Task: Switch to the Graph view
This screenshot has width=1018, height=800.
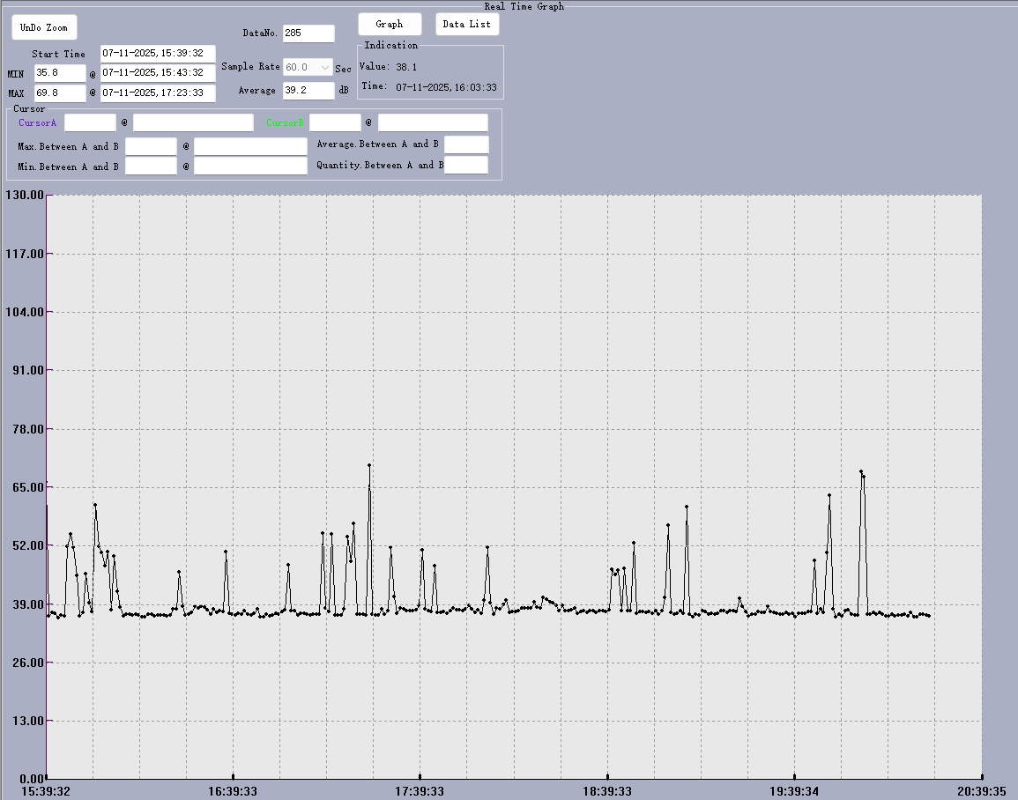Action: 390,25
